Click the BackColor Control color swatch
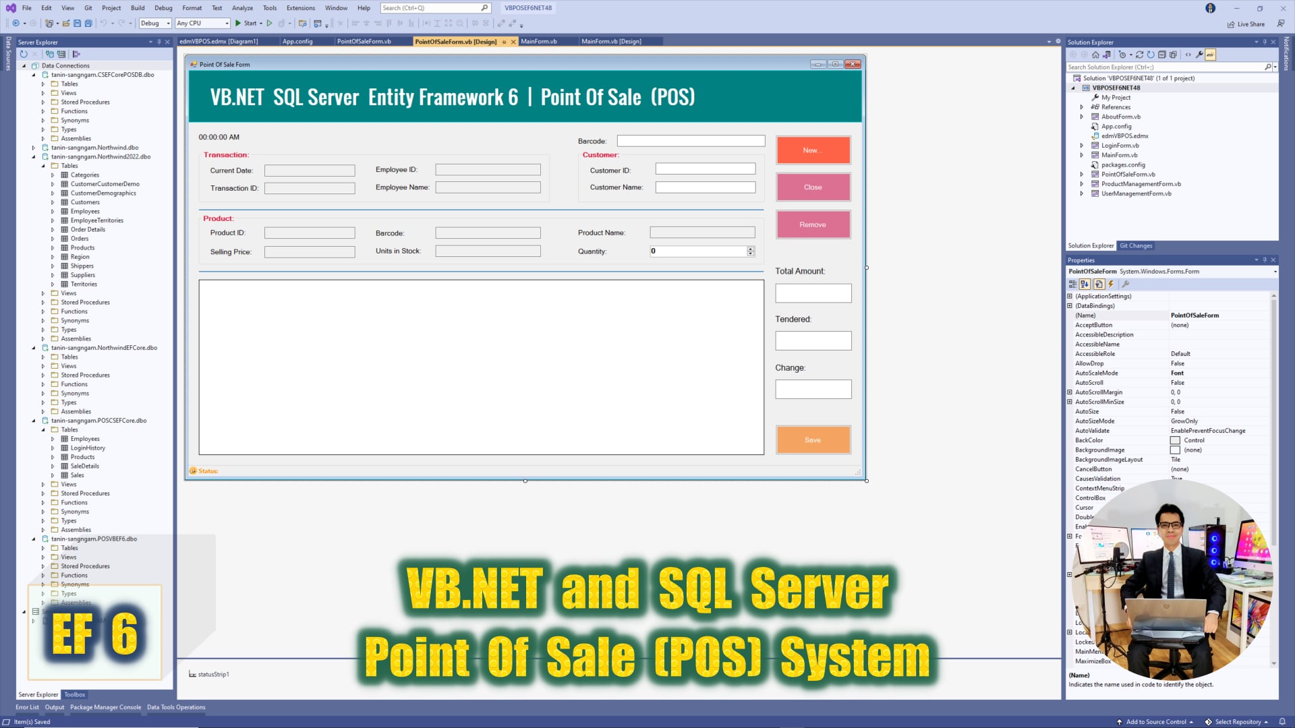This screenshot has height=728, width=1295. (x=1175, y=441)
